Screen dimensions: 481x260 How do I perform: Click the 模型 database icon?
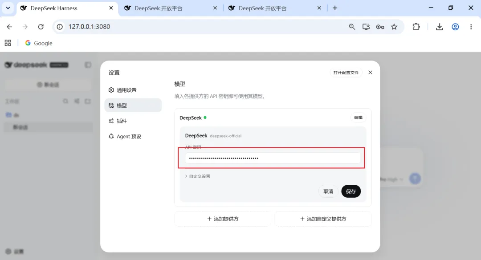(111, 105)
